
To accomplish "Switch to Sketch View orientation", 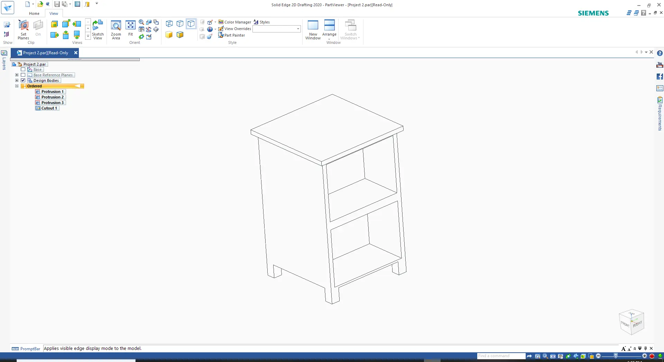I will pyautogui.click(x=98, y=30).
